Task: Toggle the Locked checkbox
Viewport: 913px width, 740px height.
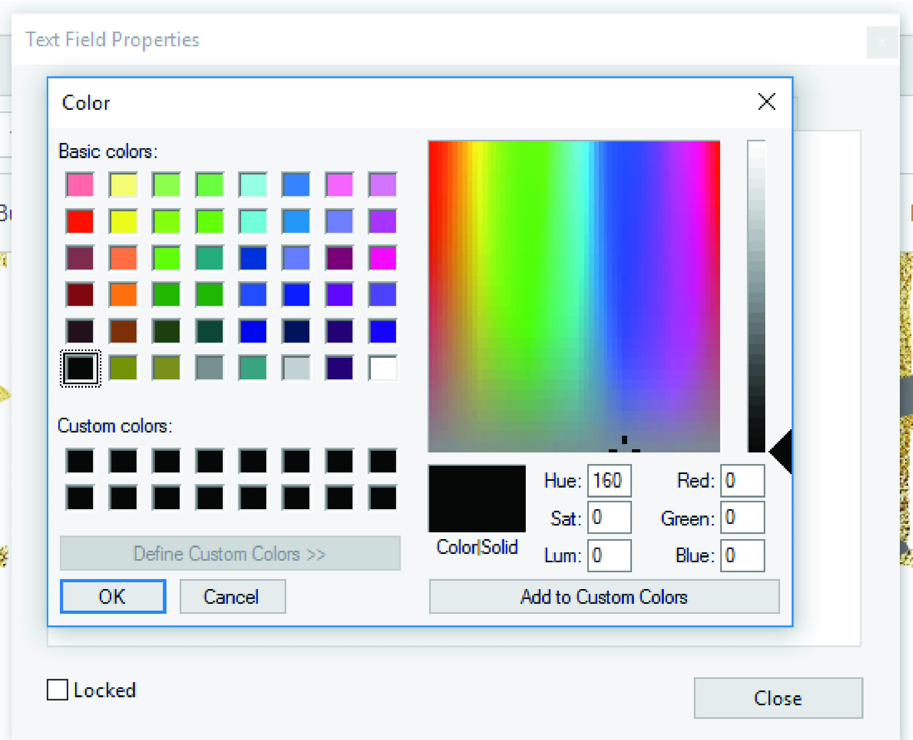Action: pos(57,690)
